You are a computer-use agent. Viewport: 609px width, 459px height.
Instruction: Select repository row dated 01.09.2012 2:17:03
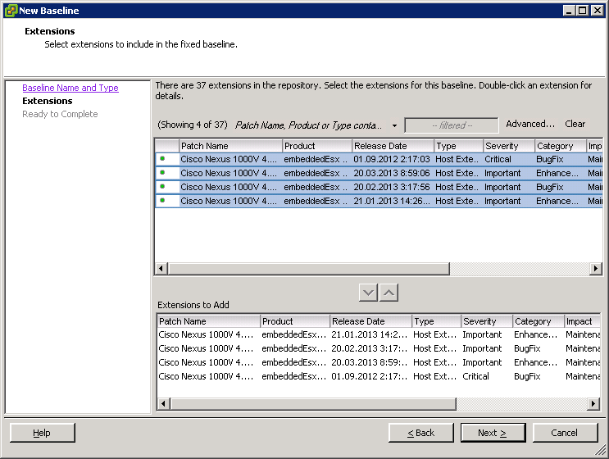click(x=379, y=159)
